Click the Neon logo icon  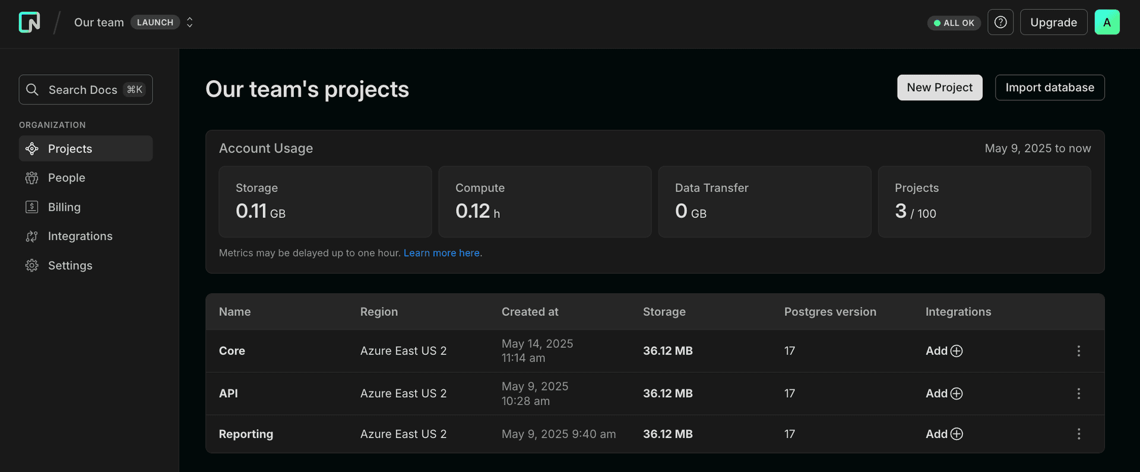[29, 23]
